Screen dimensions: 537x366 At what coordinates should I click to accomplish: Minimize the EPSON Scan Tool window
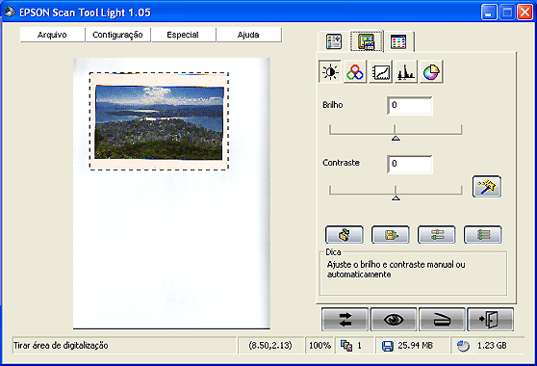489,13
